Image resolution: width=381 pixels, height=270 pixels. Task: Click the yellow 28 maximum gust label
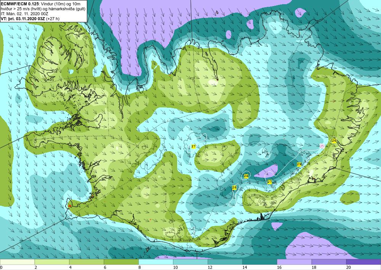tap(246, 176)
